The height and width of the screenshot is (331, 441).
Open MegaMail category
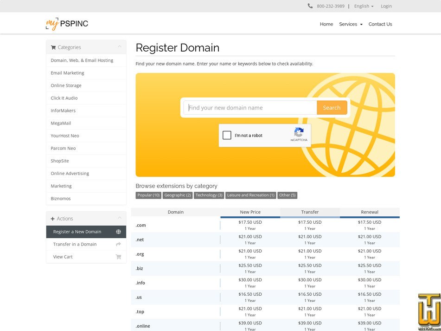[x=86, y=123]
